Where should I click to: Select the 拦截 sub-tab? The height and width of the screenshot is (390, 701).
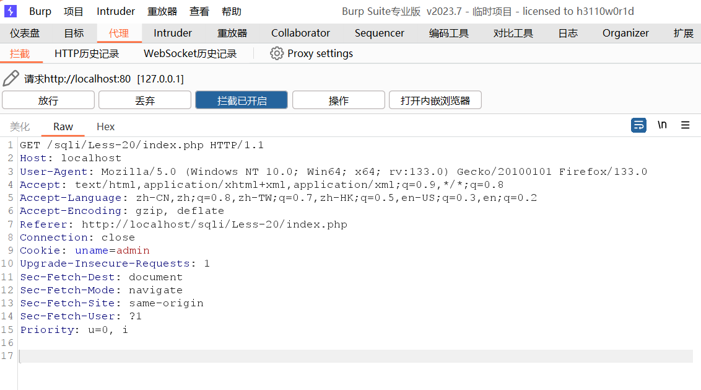pos(20,54)
